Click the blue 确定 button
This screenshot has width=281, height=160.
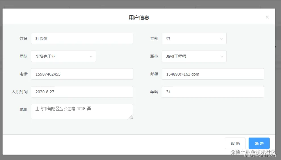(259, 143)
